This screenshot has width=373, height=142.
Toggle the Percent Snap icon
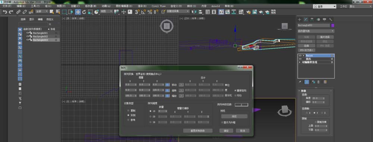point(150,12)
